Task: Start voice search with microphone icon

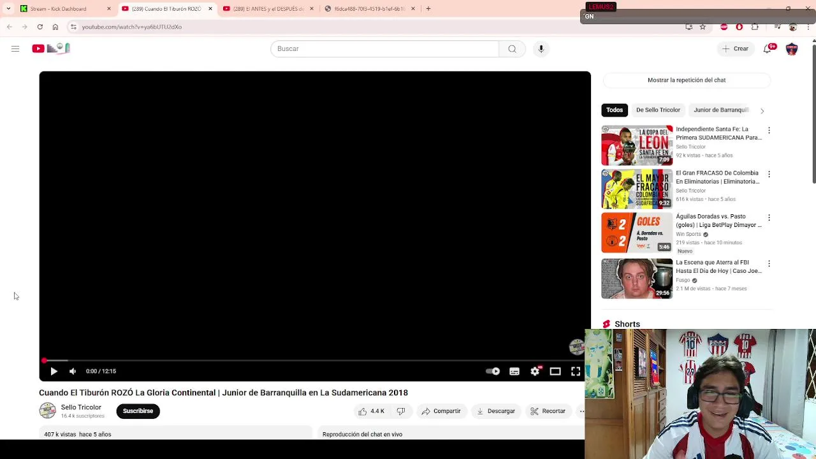Action: (x=541, y=48)
